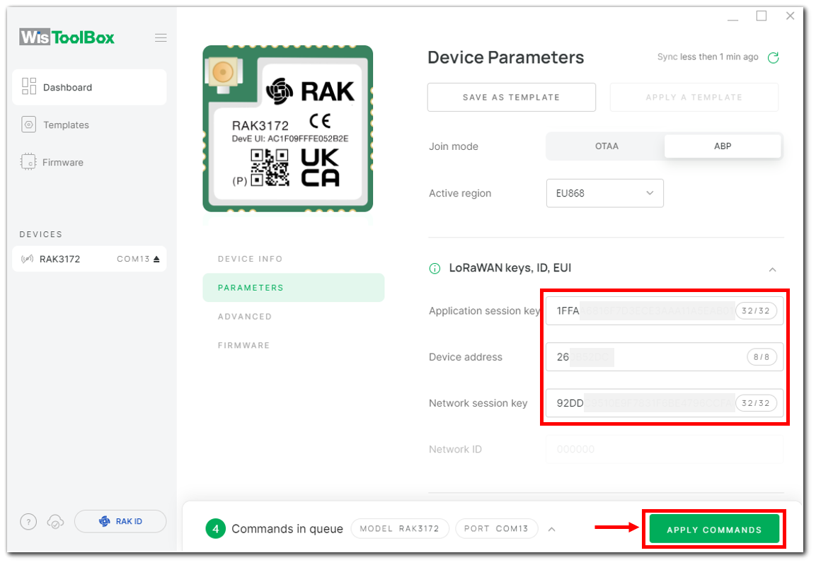This screenshot has width=816, height=565.
Task: Click the WisToolBox logo
Action: click(67, 37)
